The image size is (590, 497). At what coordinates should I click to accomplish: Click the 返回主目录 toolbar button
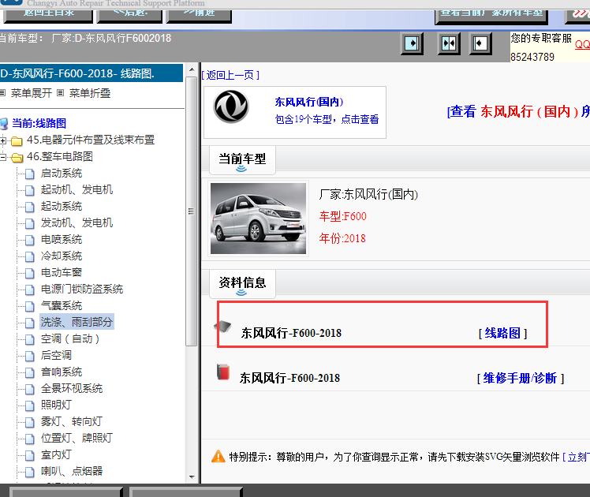click(x=48, y=16)
